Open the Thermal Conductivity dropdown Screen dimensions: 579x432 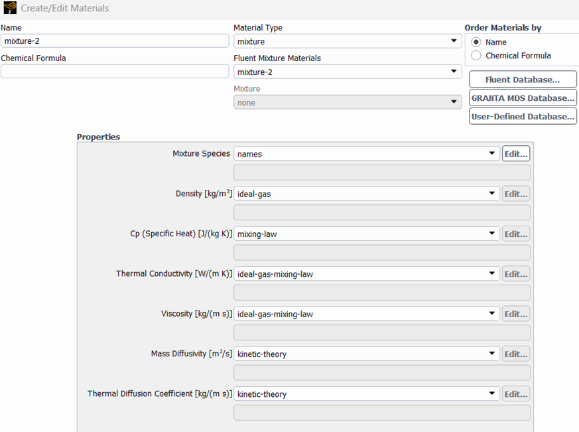point(366,274)
